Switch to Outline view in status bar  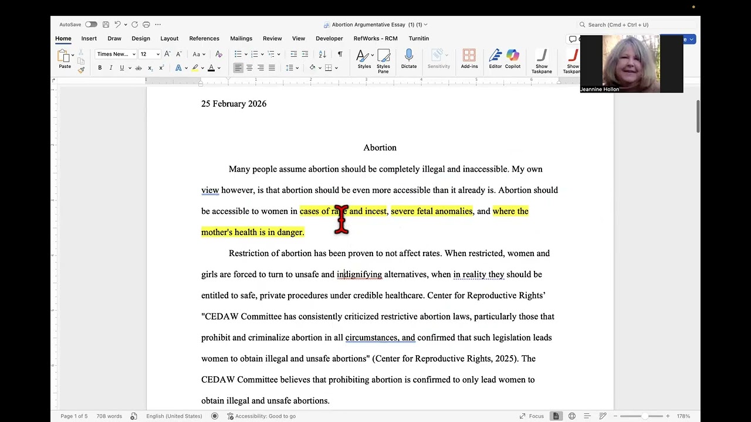(587, 416)
